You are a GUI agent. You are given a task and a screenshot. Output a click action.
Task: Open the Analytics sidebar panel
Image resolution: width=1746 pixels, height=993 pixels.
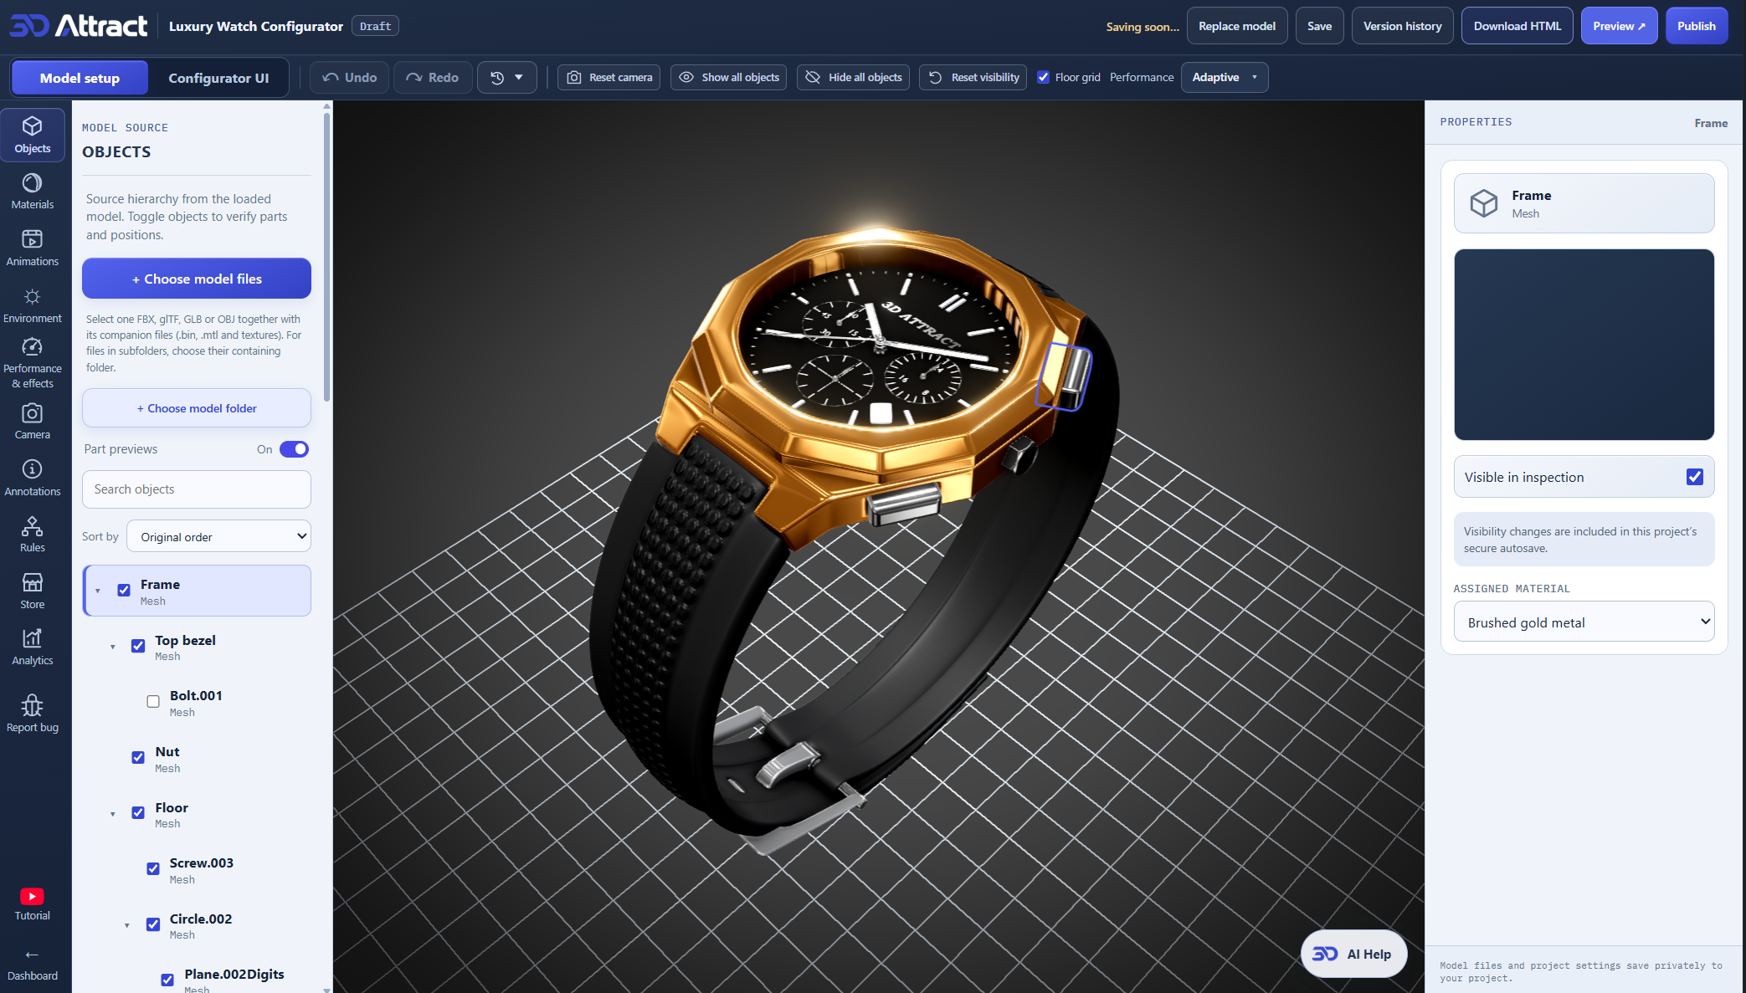pyautogui.click(x=32, y=647)
